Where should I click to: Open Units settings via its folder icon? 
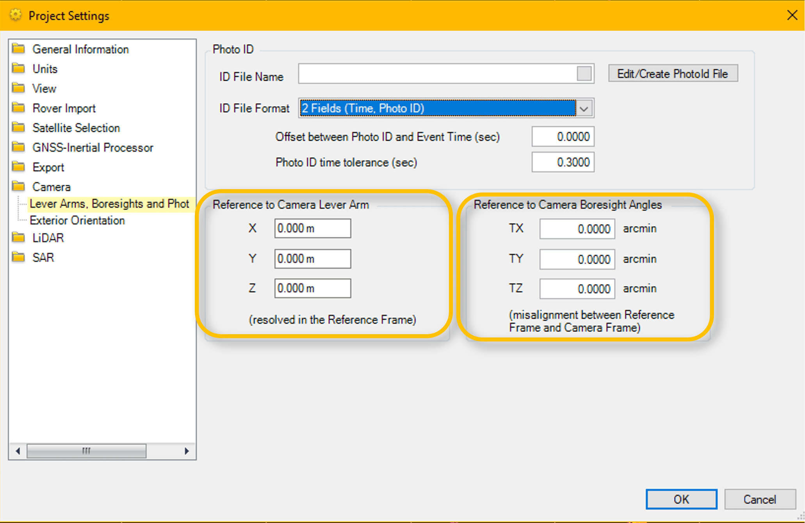tap(18, 69)
